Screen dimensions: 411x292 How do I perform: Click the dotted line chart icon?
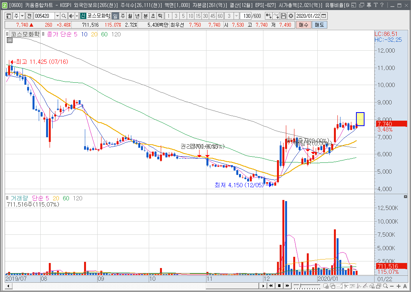(340, 286)
